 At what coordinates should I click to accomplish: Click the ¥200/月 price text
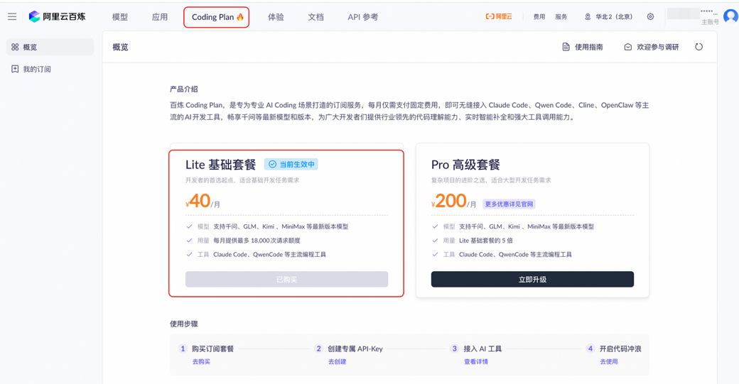pyautogui.click(x=454, y=202)
